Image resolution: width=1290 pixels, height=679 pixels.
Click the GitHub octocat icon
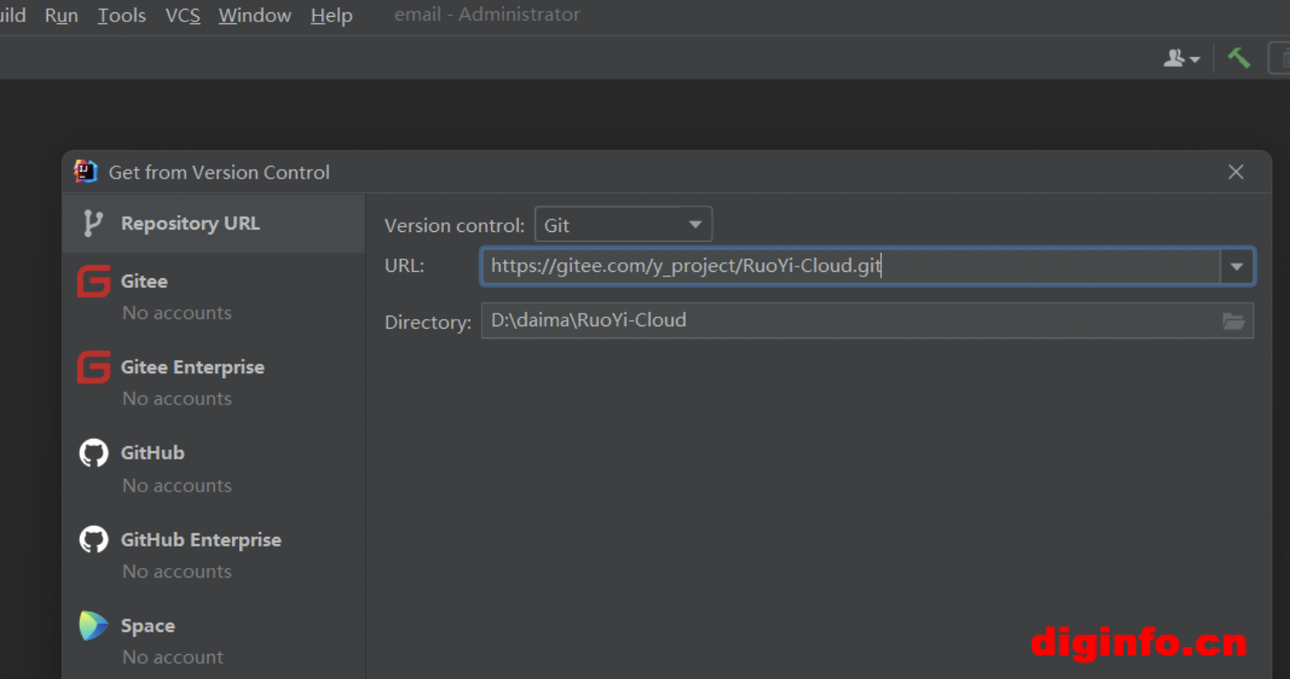tap(93, 453)
